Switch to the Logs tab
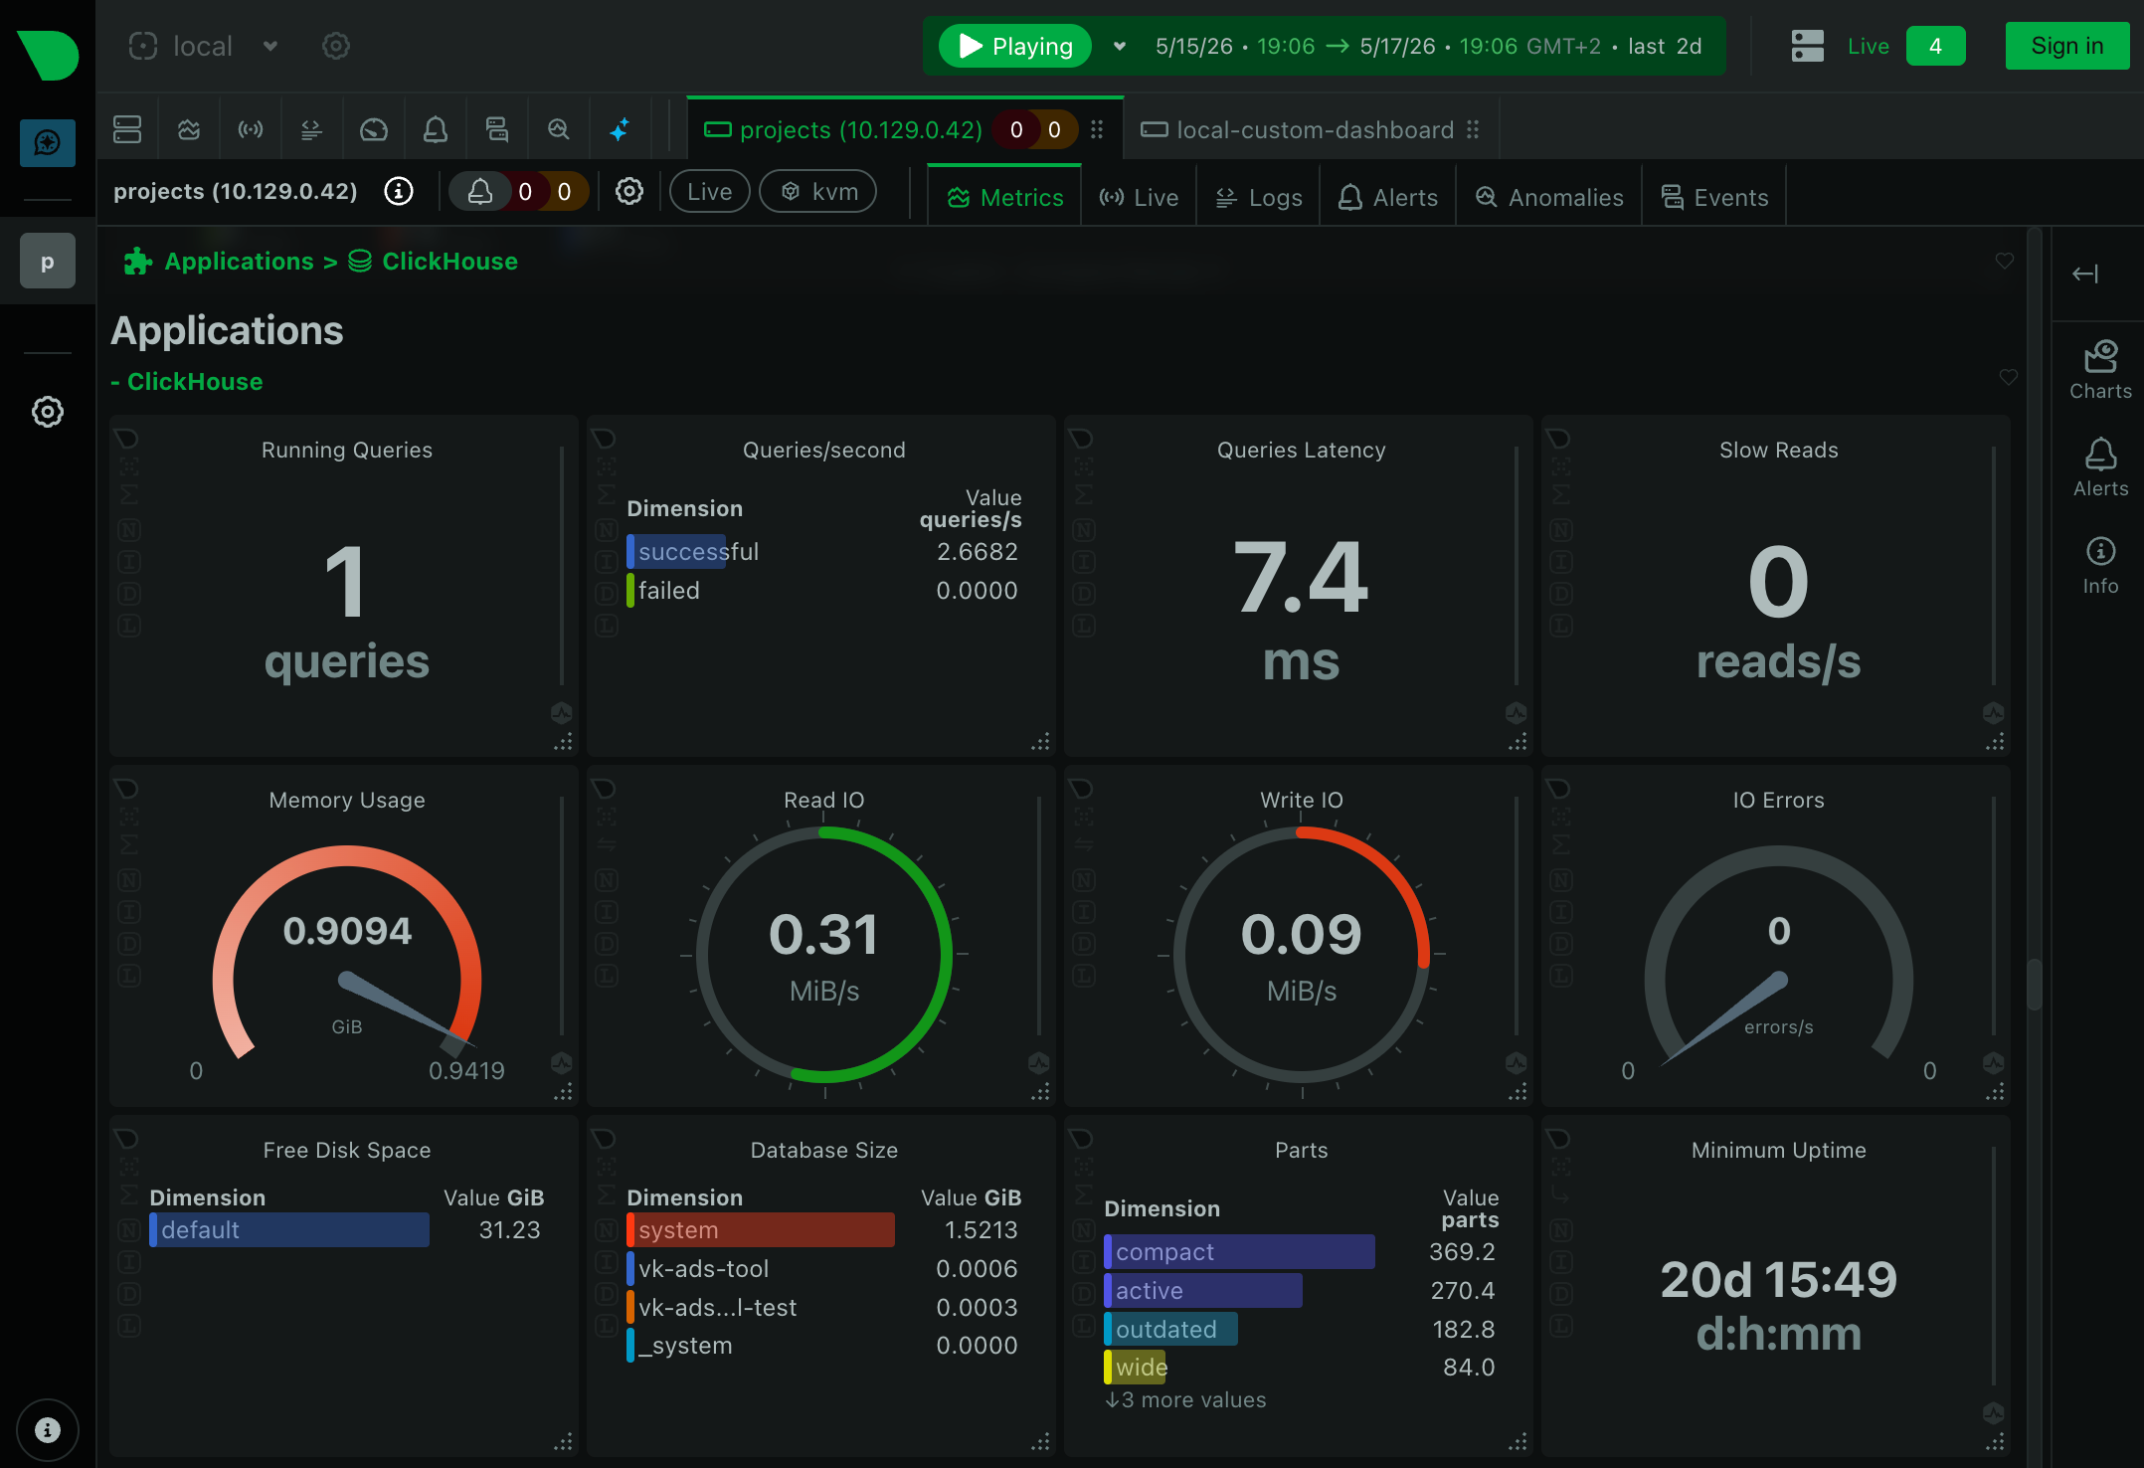 pos(1258,197)
